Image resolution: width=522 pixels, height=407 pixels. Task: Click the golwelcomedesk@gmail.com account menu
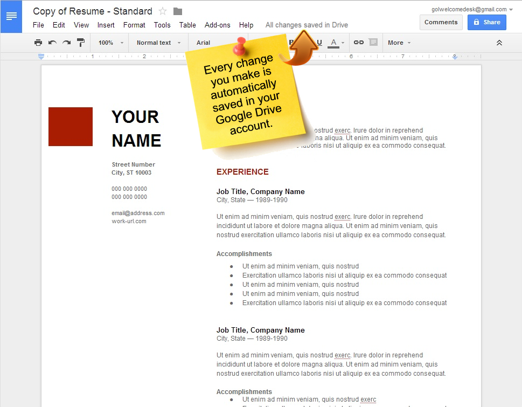472,9
